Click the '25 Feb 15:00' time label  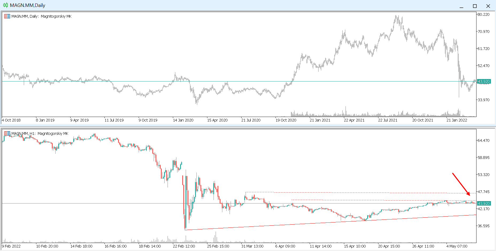point(218,246)
